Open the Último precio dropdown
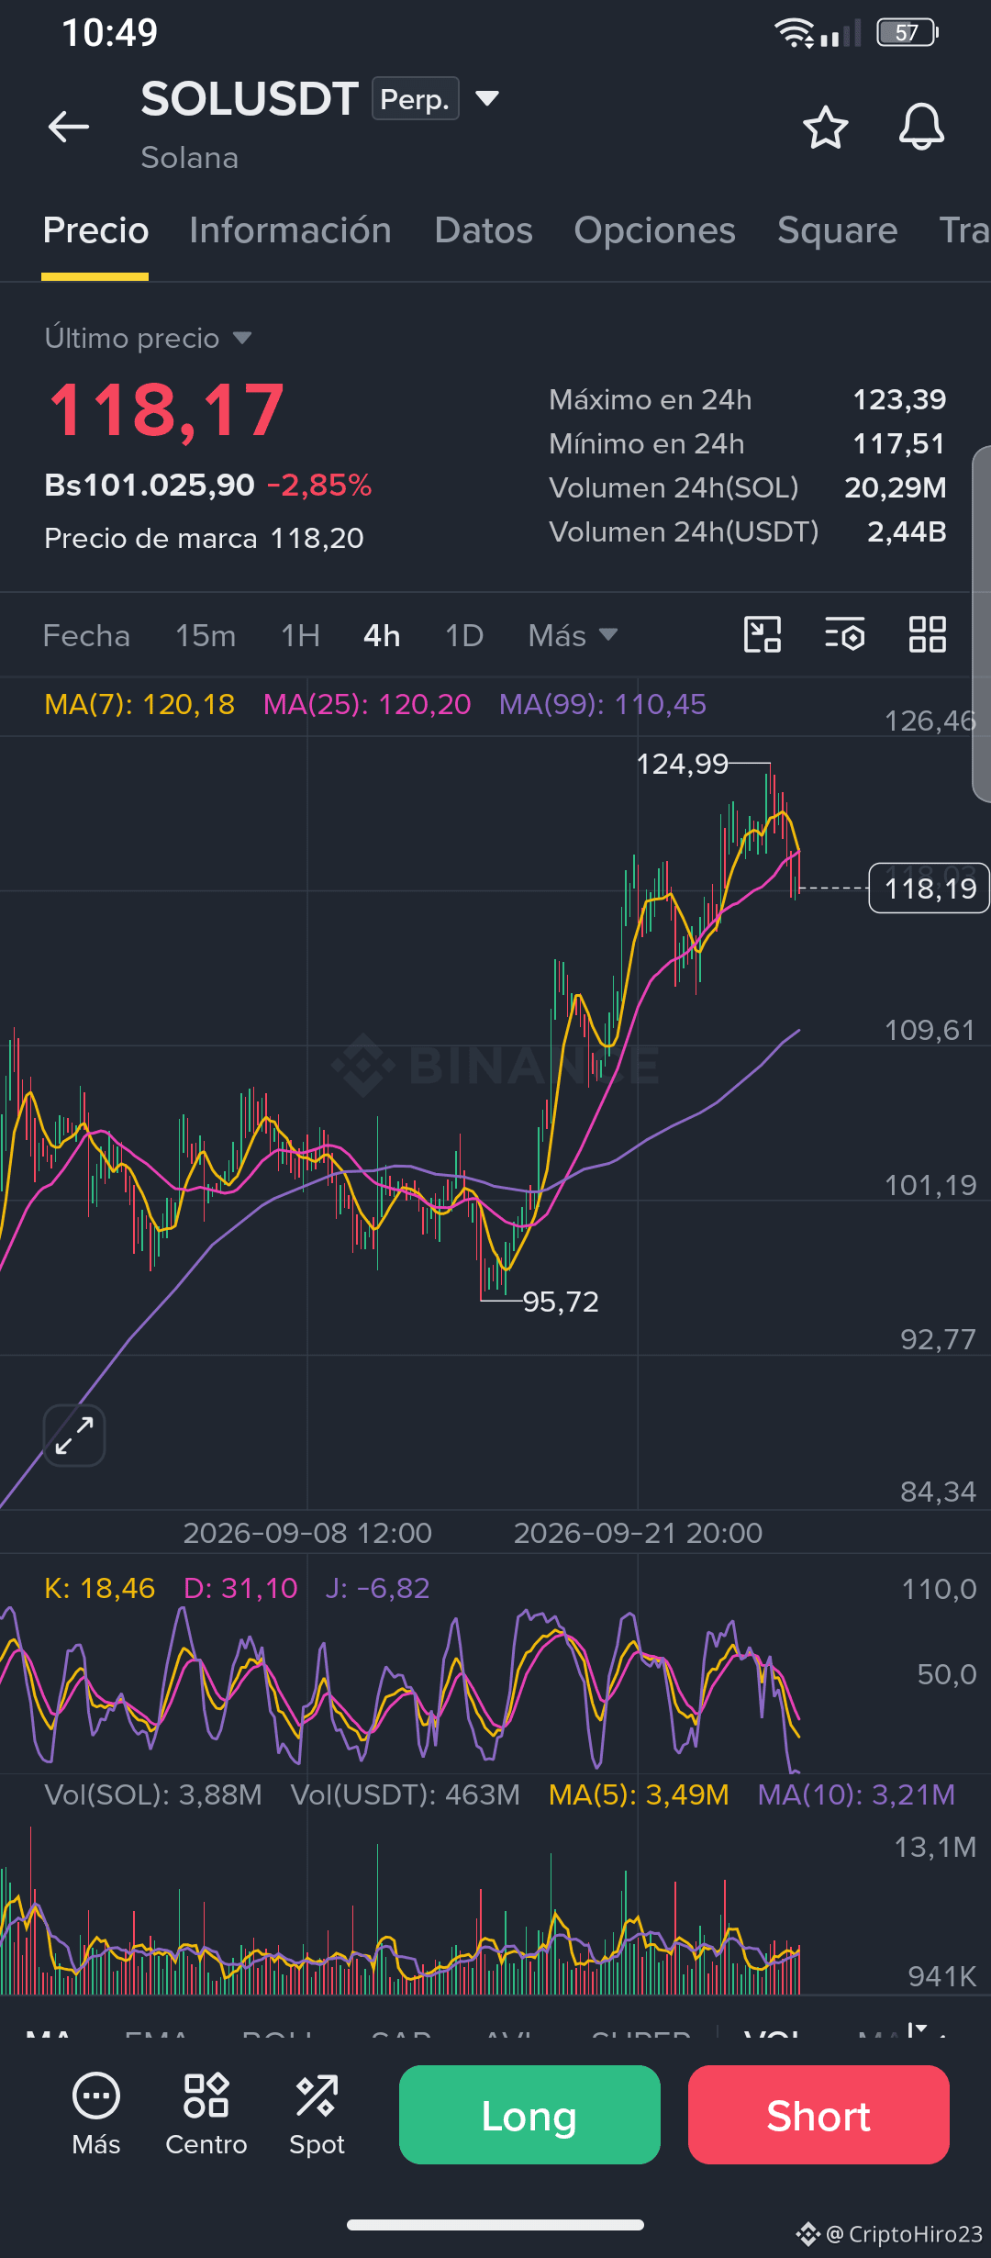Screen dimensions: 991x2258 tap(148, 338)
